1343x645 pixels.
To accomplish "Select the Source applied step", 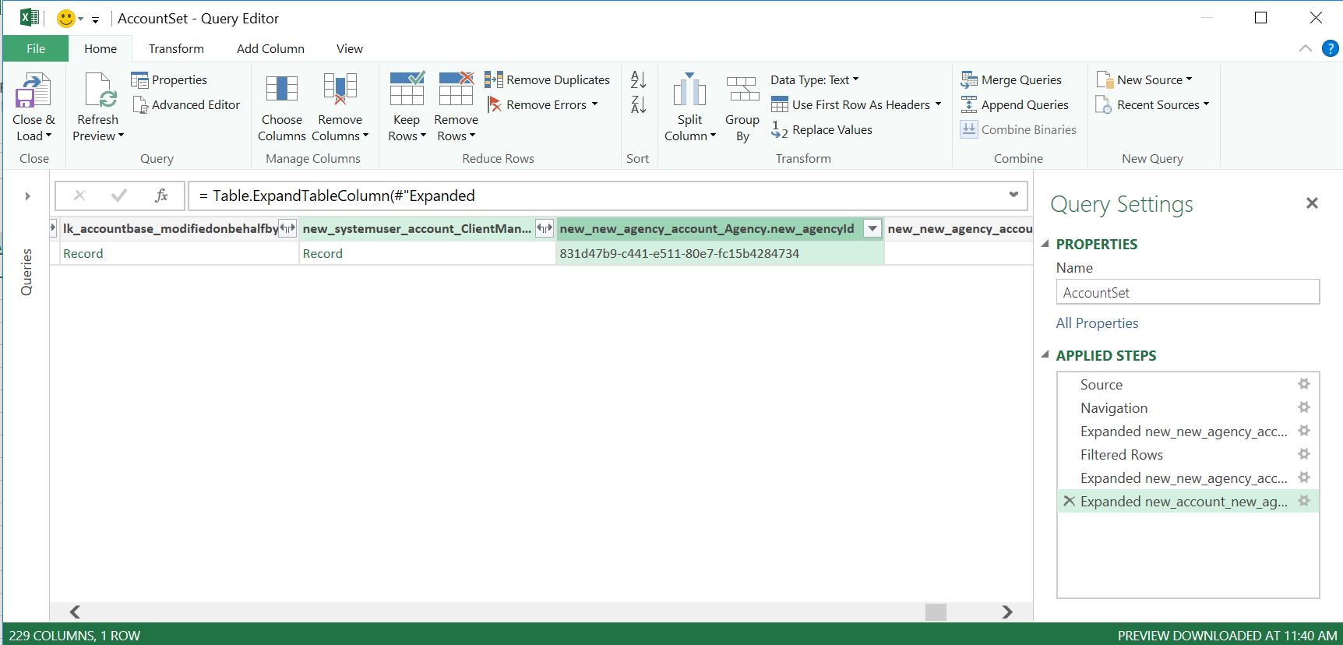I will 1187,384.
